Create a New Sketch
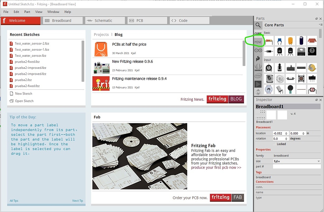 [x=21, y=93]
